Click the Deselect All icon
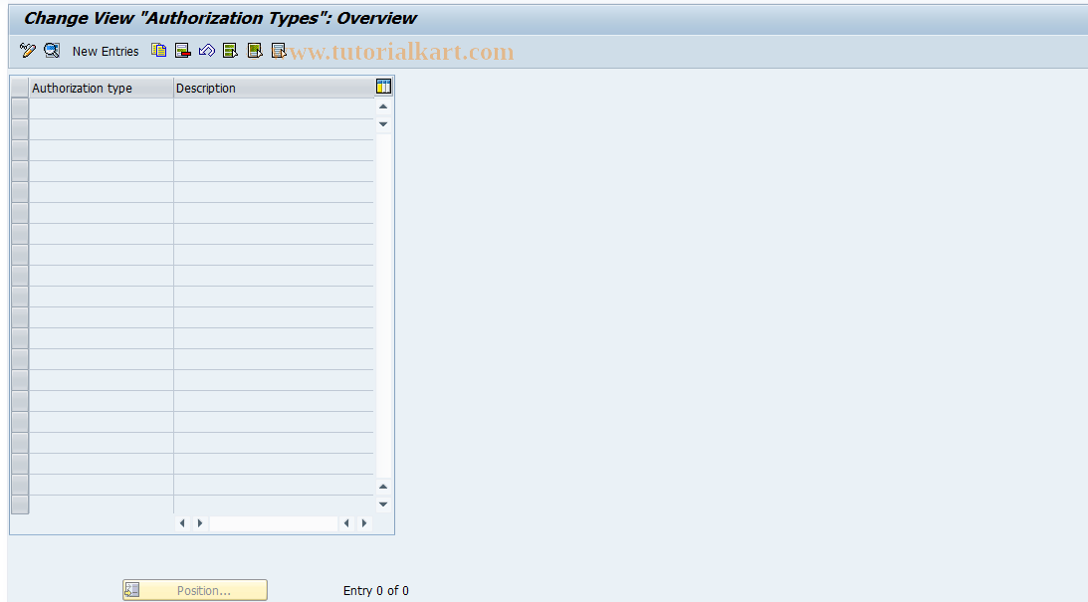The width and height of the screenshot is (1088, 602). (x=279, y=51)
